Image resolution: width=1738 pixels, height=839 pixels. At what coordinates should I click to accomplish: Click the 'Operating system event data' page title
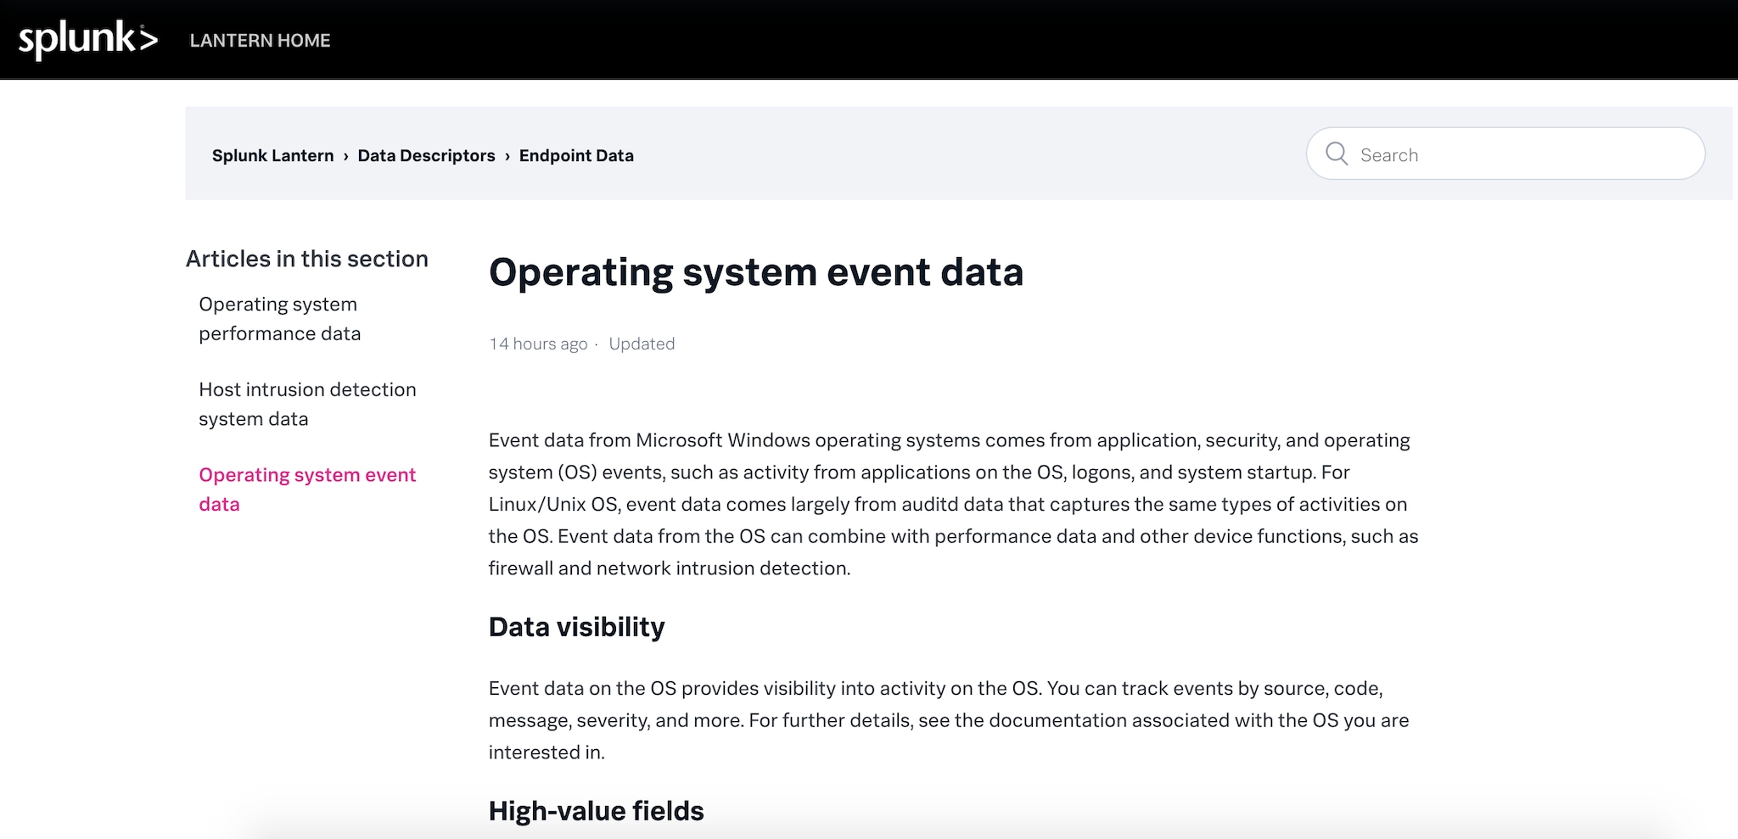pyautogui.click(x=755, y=272)
